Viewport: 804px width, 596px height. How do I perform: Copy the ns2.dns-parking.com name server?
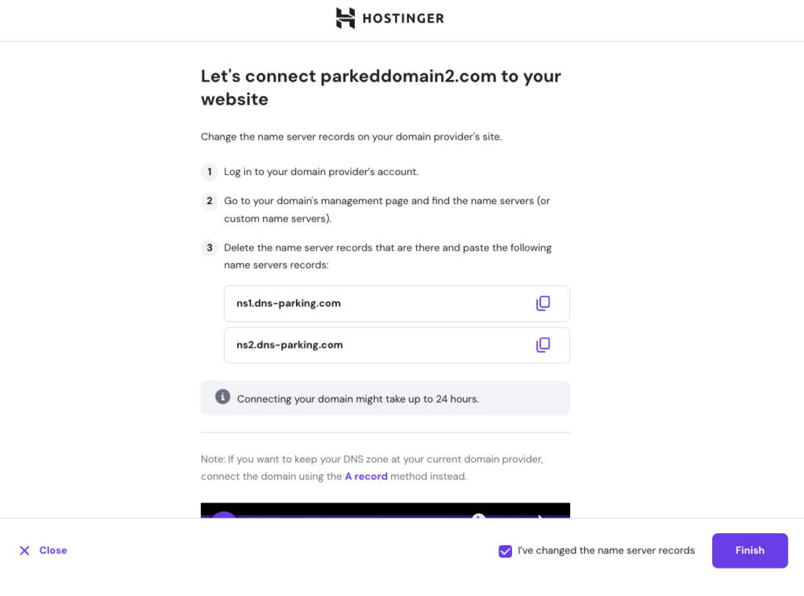[x=543, y=345]
